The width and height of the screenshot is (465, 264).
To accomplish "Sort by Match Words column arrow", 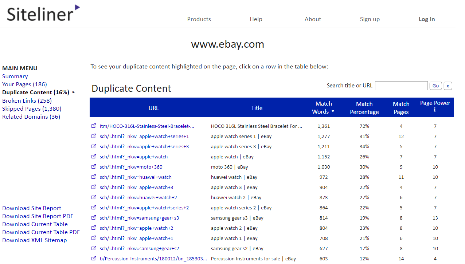I will (333, 112).
